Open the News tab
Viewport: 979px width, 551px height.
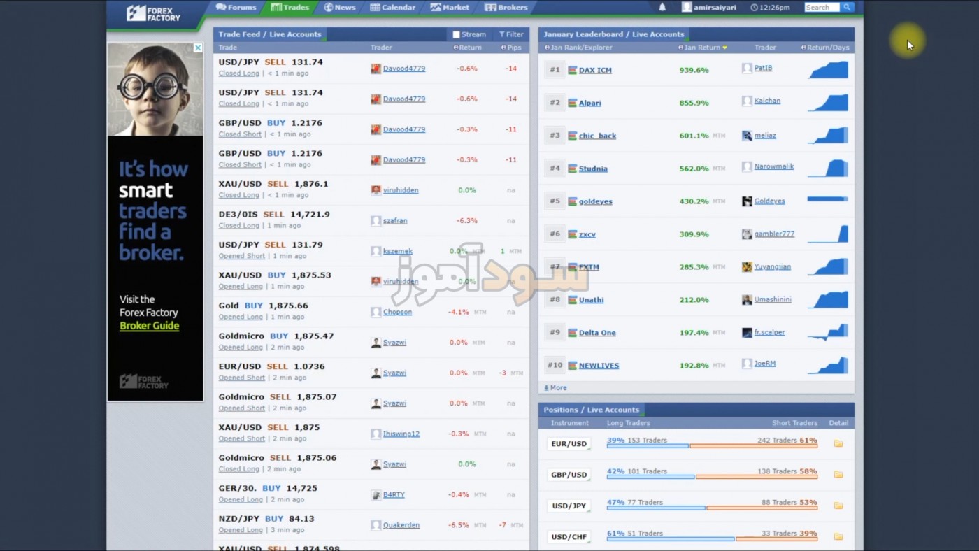click(x=340, y=8)
